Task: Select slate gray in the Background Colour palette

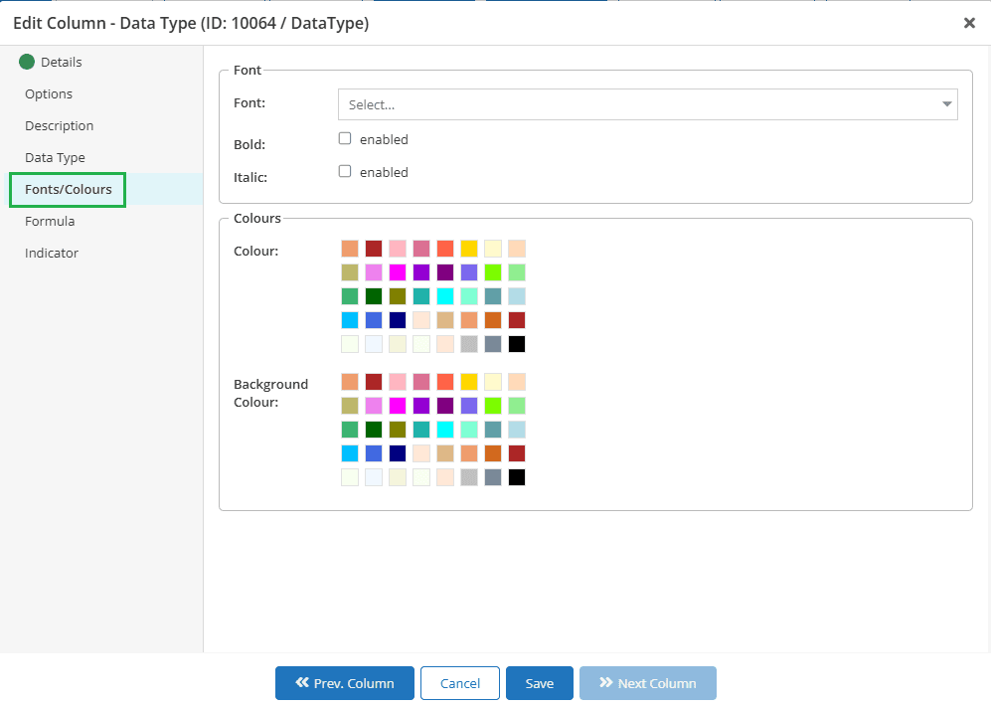Action: click(x=493, y=477)
